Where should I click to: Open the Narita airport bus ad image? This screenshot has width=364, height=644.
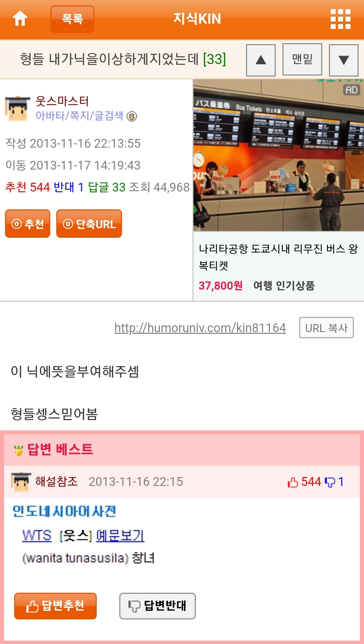[x=279, y=155]
